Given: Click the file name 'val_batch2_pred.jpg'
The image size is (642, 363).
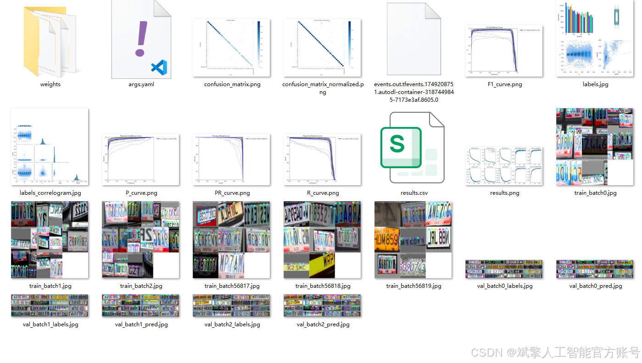Looking at the screenshot, I should point(323,324).
